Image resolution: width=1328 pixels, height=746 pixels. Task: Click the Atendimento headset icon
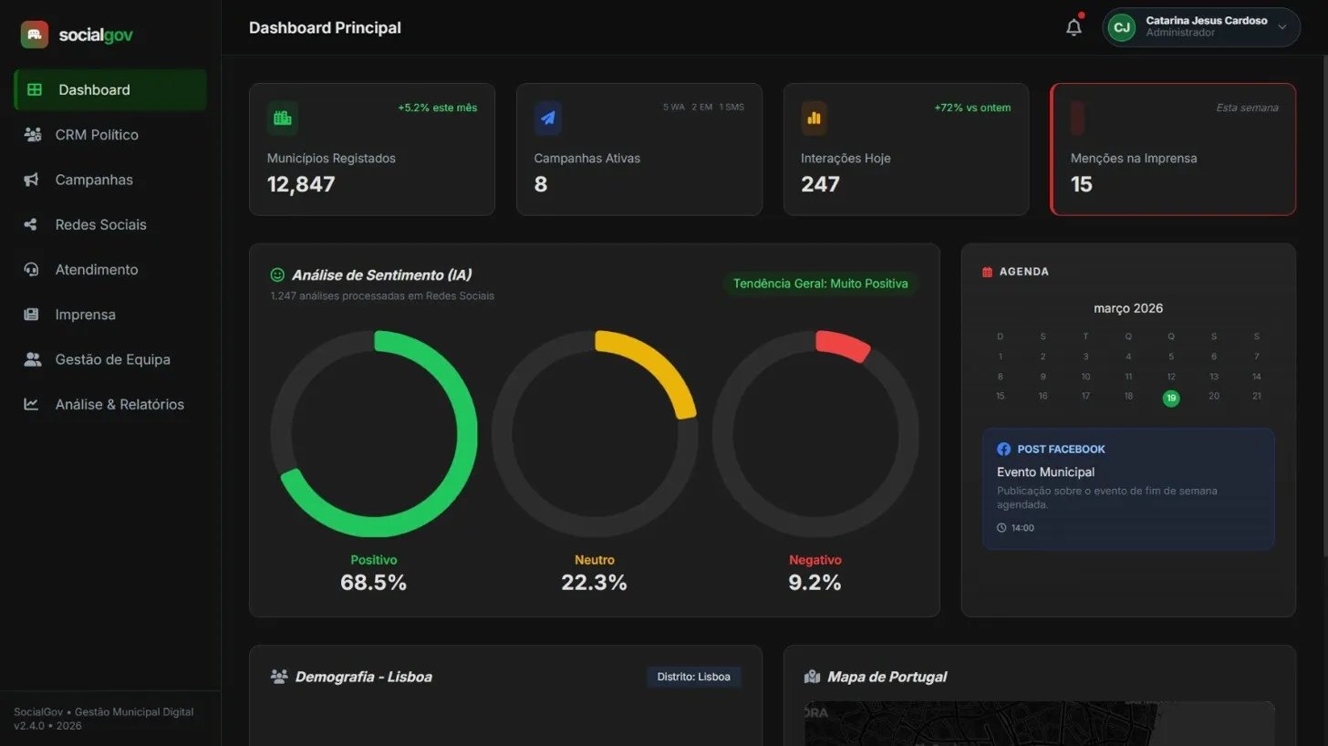point(33,269)
